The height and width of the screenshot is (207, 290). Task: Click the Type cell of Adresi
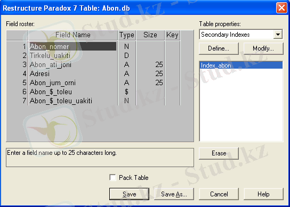click(127, 73)
